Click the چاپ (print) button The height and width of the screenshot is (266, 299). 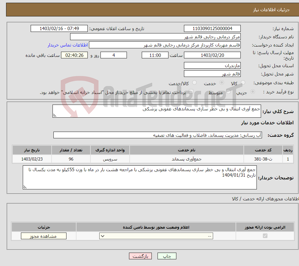167,256
